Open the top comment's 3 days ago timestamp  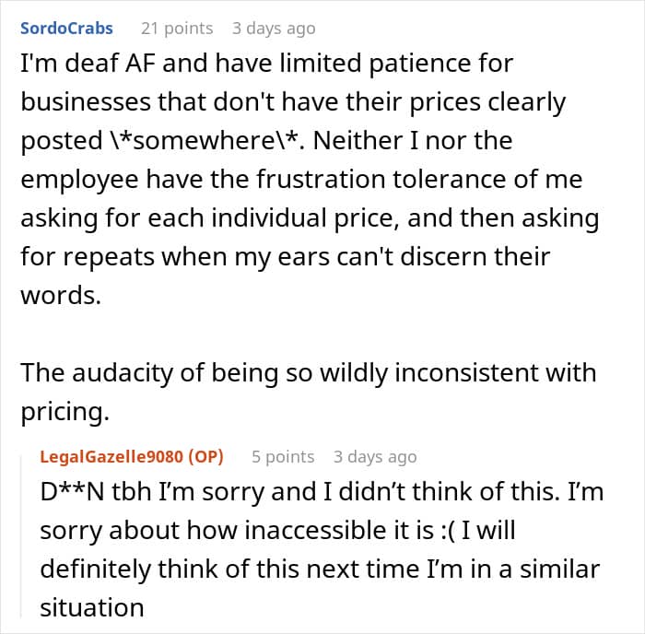[274, 29]
